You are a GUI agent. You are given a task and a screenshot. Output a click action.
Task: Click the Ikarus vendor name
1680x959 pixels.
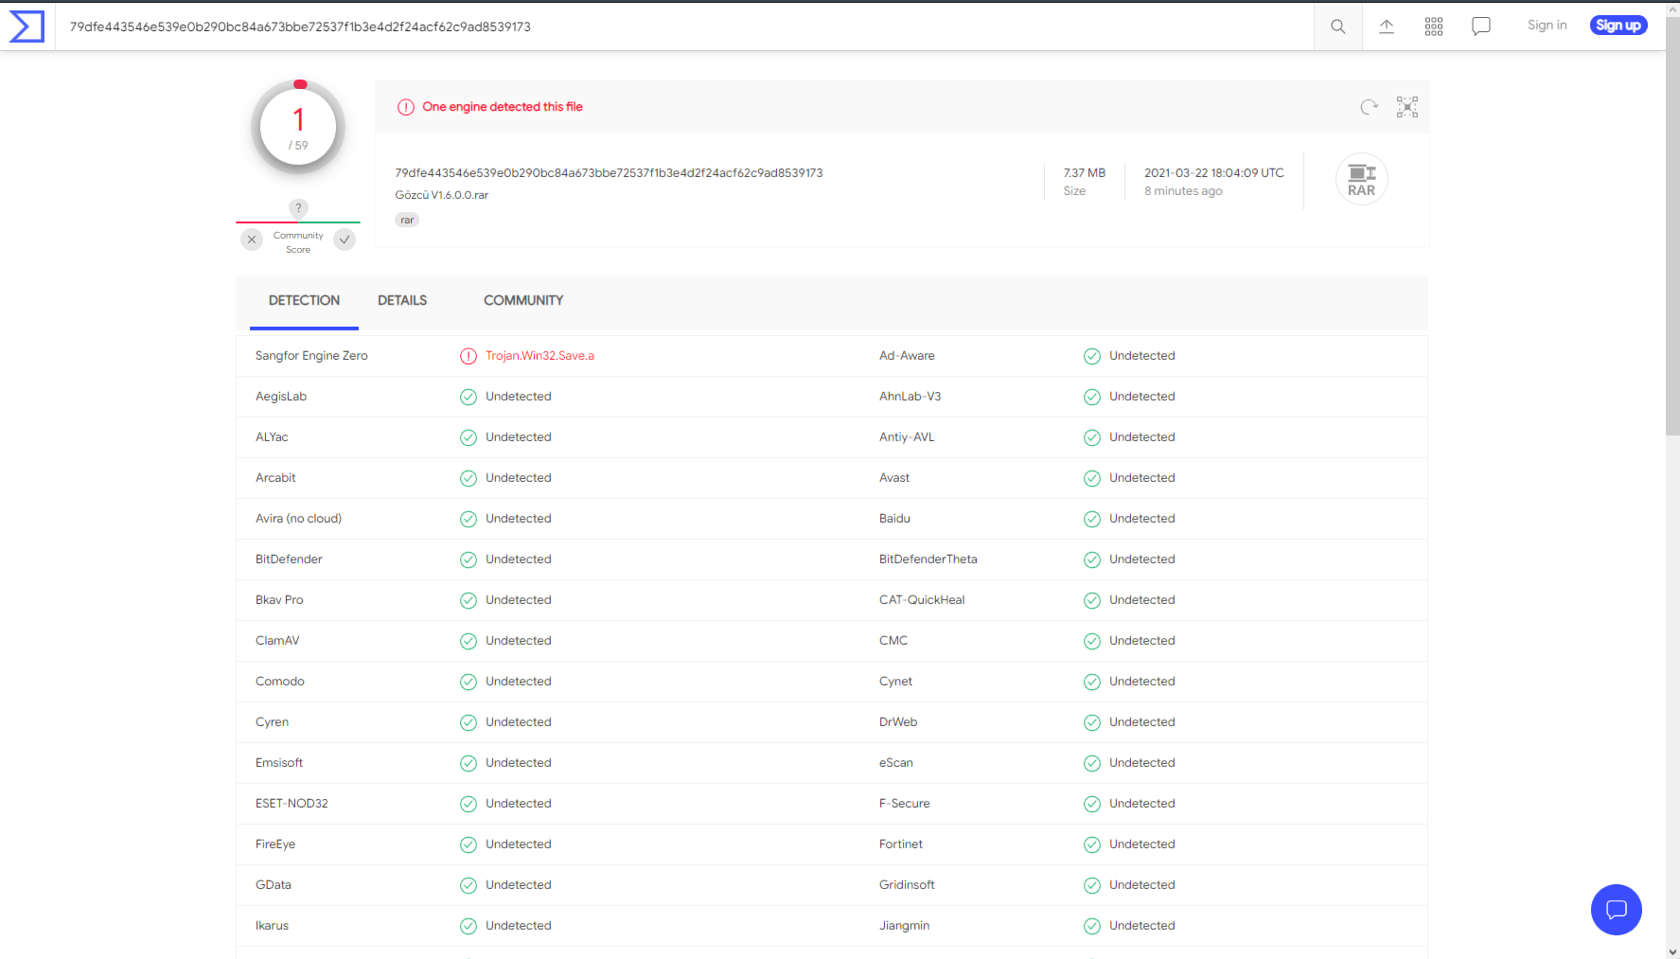272,926
